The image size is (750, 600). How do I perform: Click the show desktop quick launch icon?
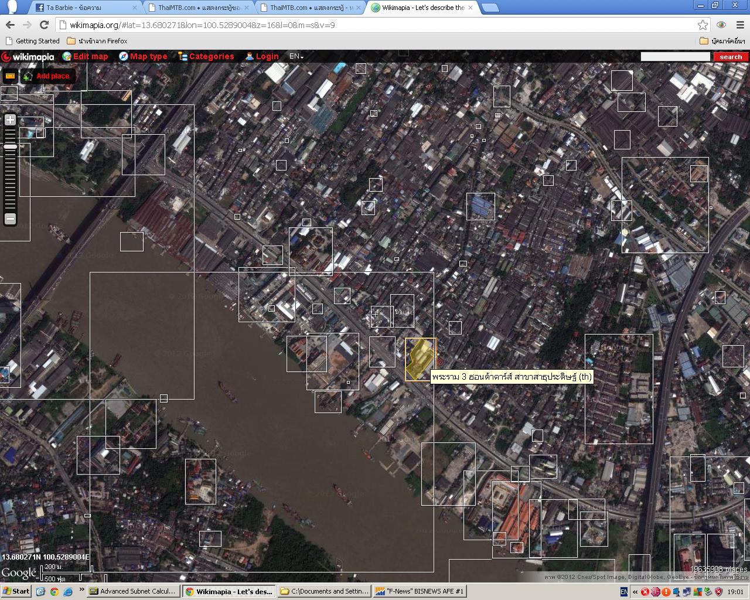(40, 591)
